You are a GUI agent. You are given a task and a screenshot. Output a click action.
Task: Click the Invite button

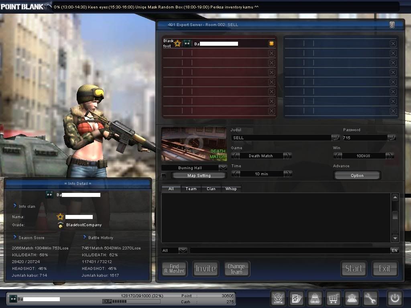coord(206,269)
